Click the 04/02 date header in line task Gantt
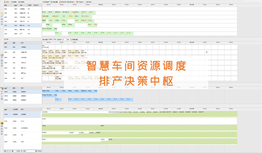 click(x=231, y=5)
